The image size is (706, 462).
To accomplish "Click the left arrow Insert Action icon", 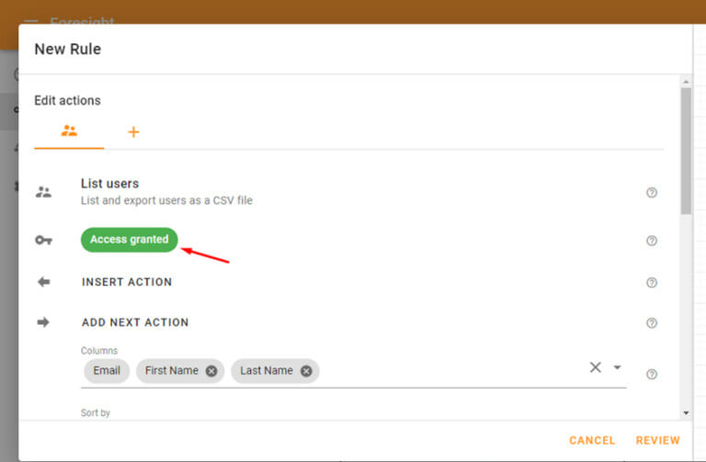I will (44, 282).
